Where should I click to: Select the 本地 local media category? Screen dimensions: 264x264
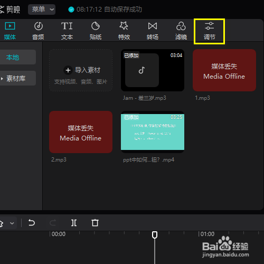tap(17, 57)
